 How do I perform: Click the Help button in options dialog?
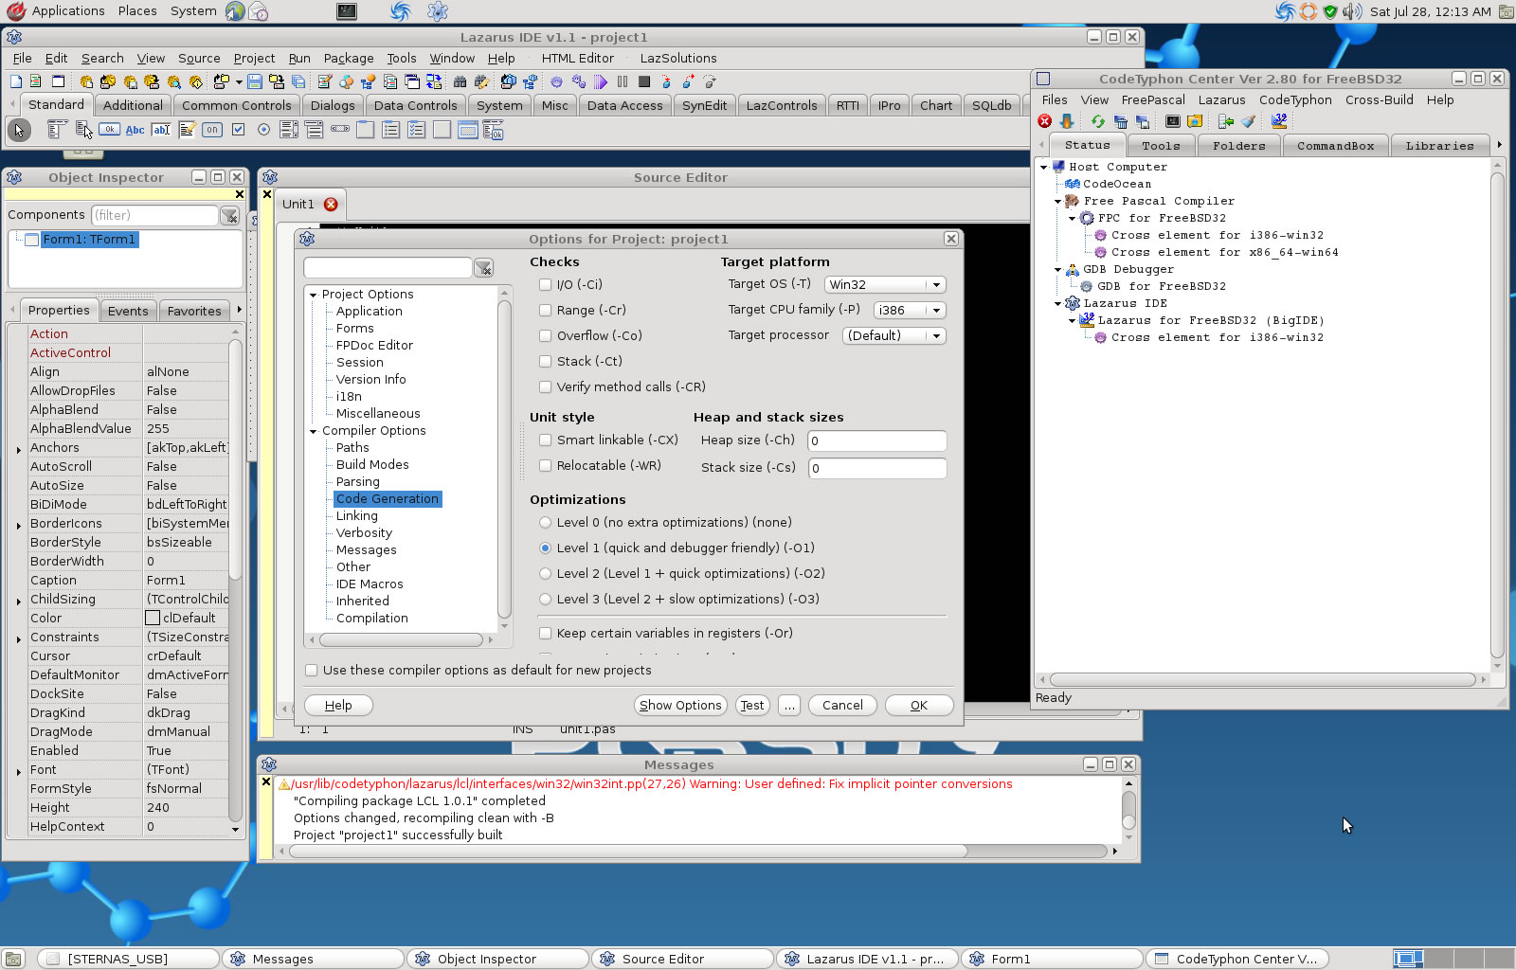[x=338, y=705]
